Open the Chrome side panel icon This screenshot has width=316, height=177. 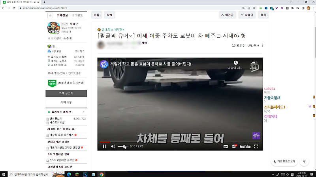(303, 8)
